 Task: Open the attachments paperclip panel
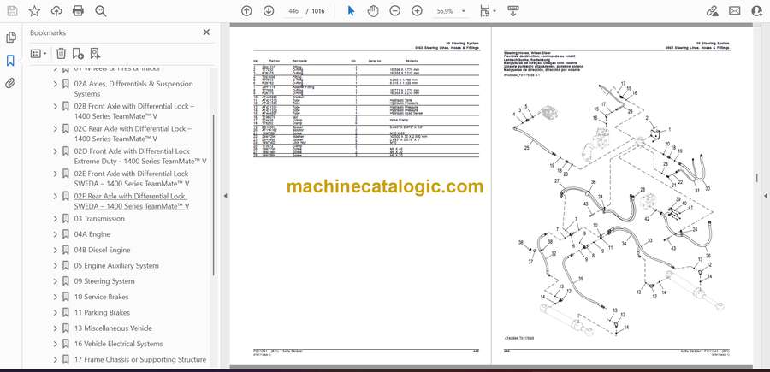click(10, 83)
